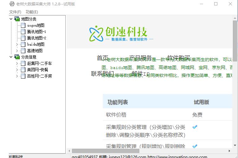Select sogou地图 in the tree

pyautogui.click(x=36, y=25)
